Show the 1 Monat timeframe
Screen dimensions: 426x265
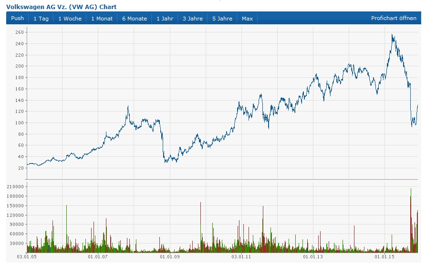click(x=102, y=19)
